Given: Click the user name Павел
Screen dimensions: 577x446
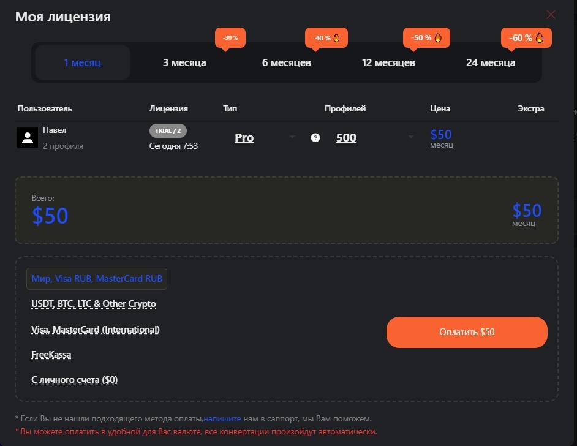Looking at the screenshot, I should 55,130.
